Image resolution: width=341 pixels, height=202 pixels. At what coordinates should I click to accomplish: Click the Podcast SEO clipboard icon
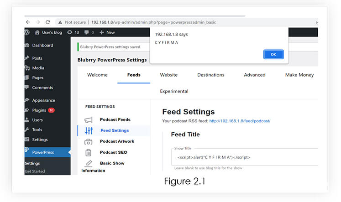click(88, 152)
